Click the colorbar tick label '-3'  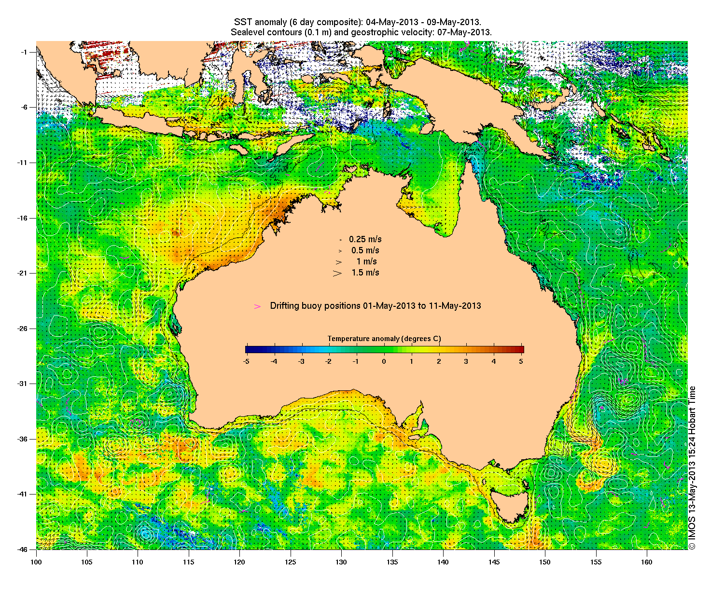[x=301, y=361]
